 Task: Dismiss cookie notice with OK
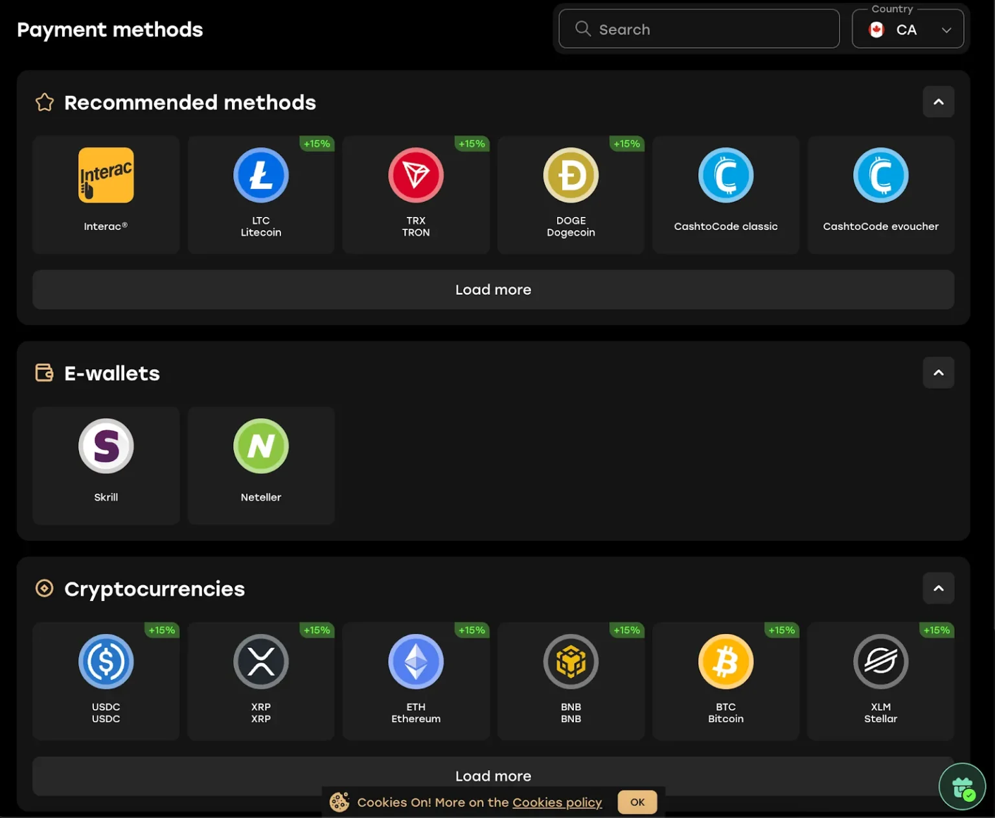coord(637,802)
